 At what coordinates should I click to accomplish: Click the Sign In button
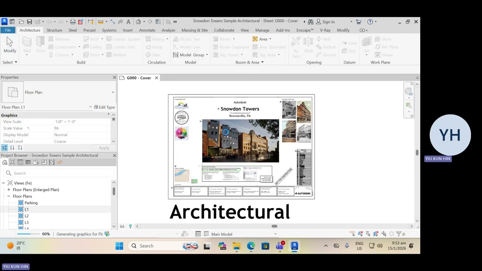tap(325, 22)
